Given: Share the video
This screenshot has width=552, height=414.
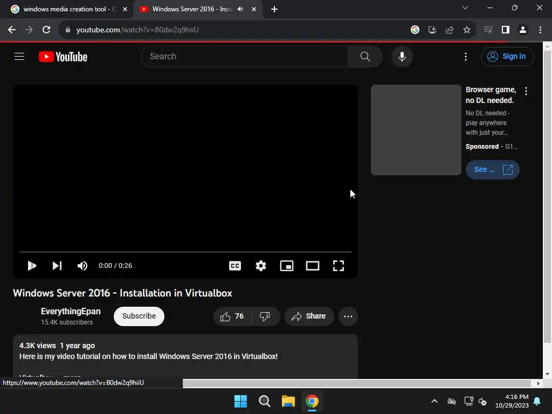Looking at the screenshot, I should click(309, 316).
